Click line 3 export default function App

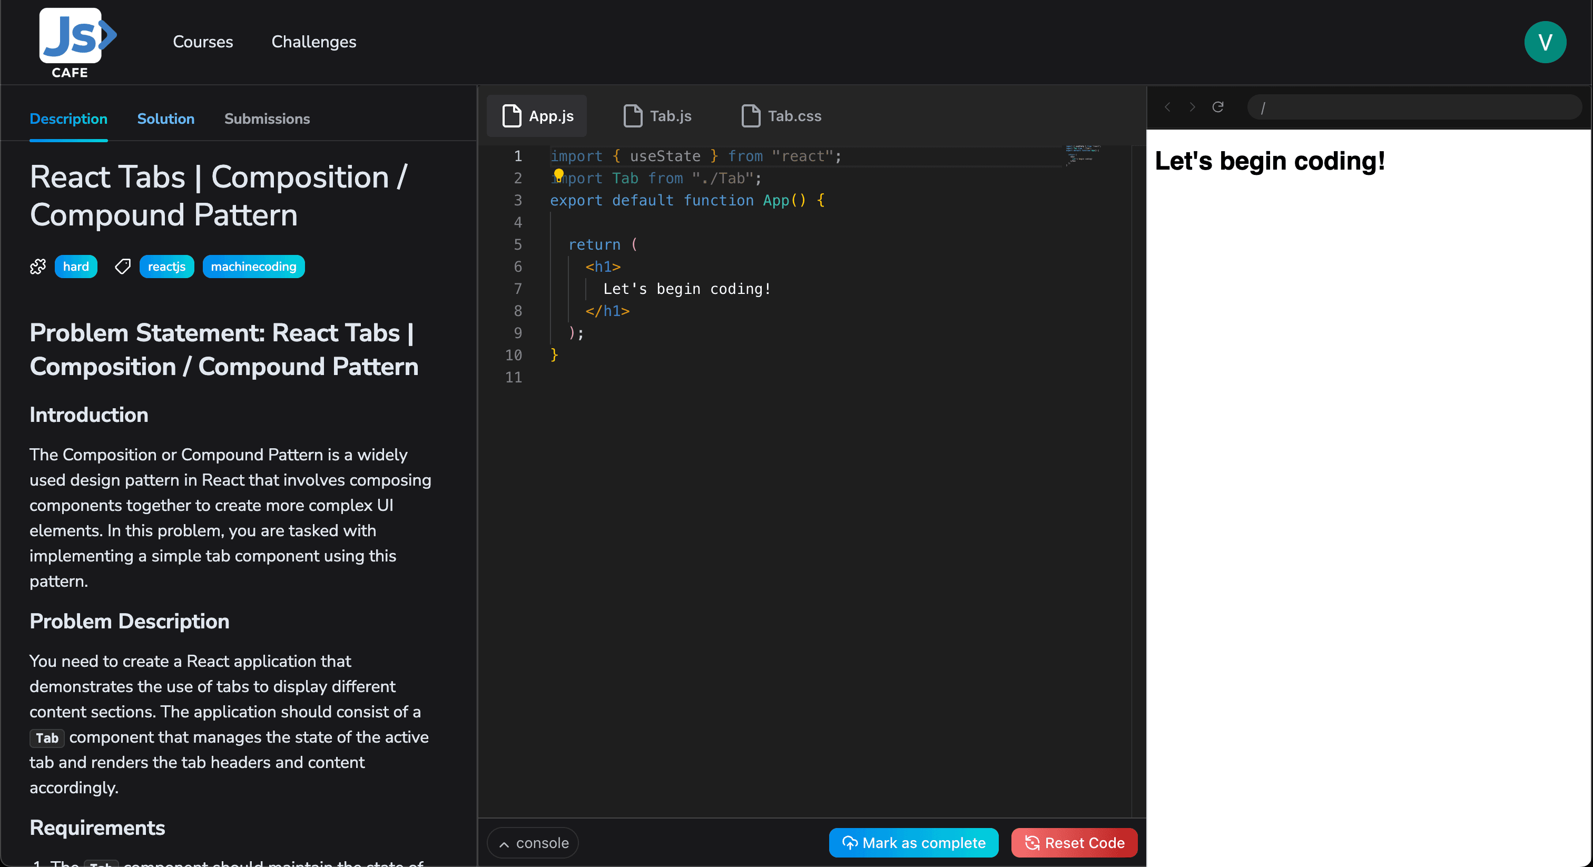(x=687, y=200)
